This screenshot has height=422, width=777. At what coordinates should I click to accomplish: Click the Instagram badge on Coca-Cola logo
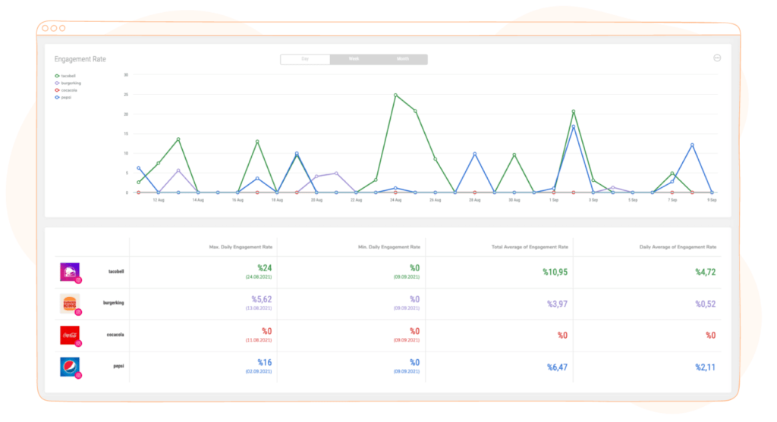pos(78,343)
